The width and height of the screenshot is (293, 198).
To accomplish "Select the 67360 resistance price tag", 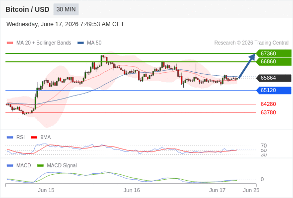I will point(274,53).
